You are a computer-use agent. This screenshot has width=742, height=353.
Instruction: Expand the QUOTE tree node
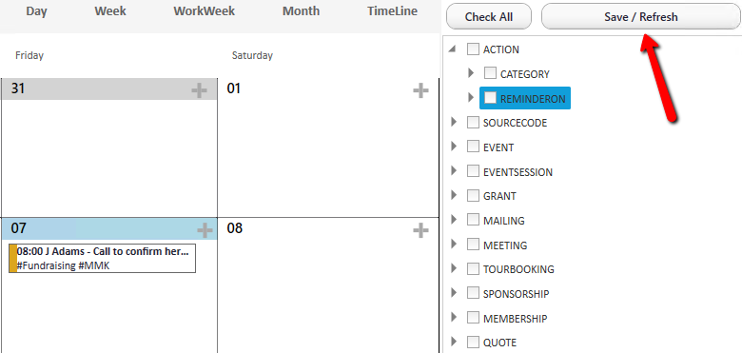[x=454, y=342]
